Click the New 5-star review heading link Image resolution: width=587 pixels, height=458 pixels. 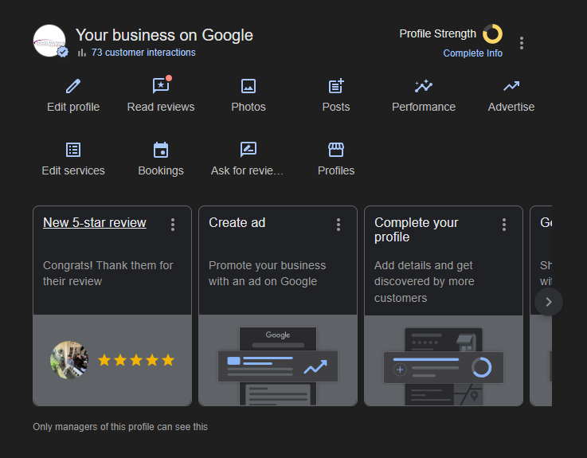(95, 223)
